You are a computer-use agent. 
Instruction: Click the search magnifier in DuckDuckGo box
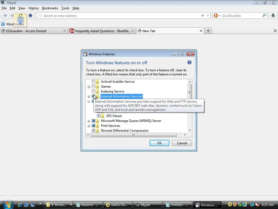(264, 16)
